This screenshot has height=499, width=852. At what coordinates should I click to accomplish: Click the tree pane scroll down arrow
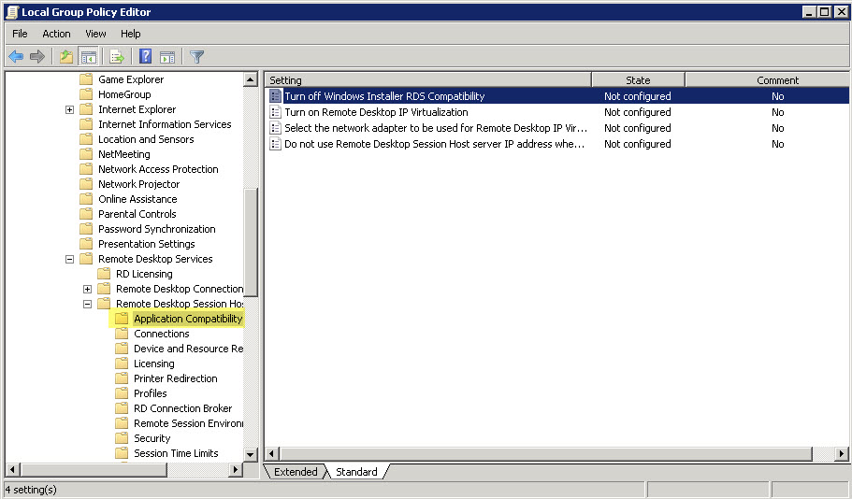(x=251, y=454)
